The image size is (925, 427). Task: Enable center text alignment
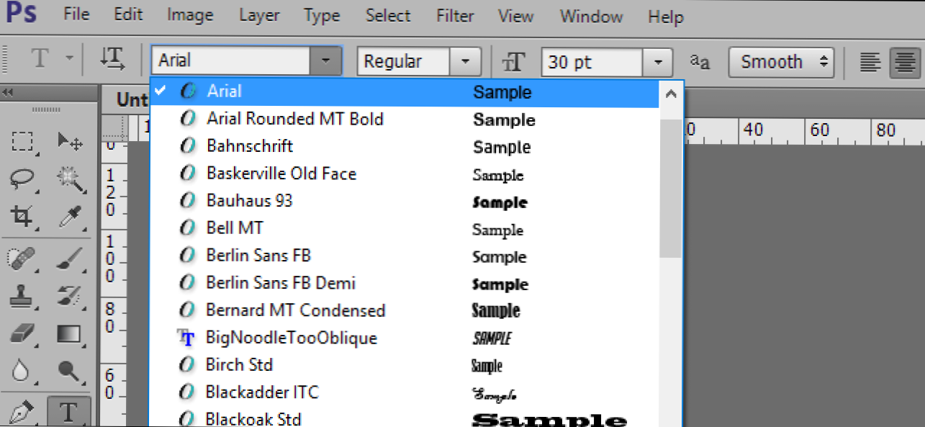[904, 62]
